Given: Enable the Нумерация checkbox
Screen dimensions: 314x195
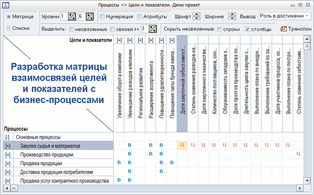Looking at the screenshot, I should [x=102, y=17].
